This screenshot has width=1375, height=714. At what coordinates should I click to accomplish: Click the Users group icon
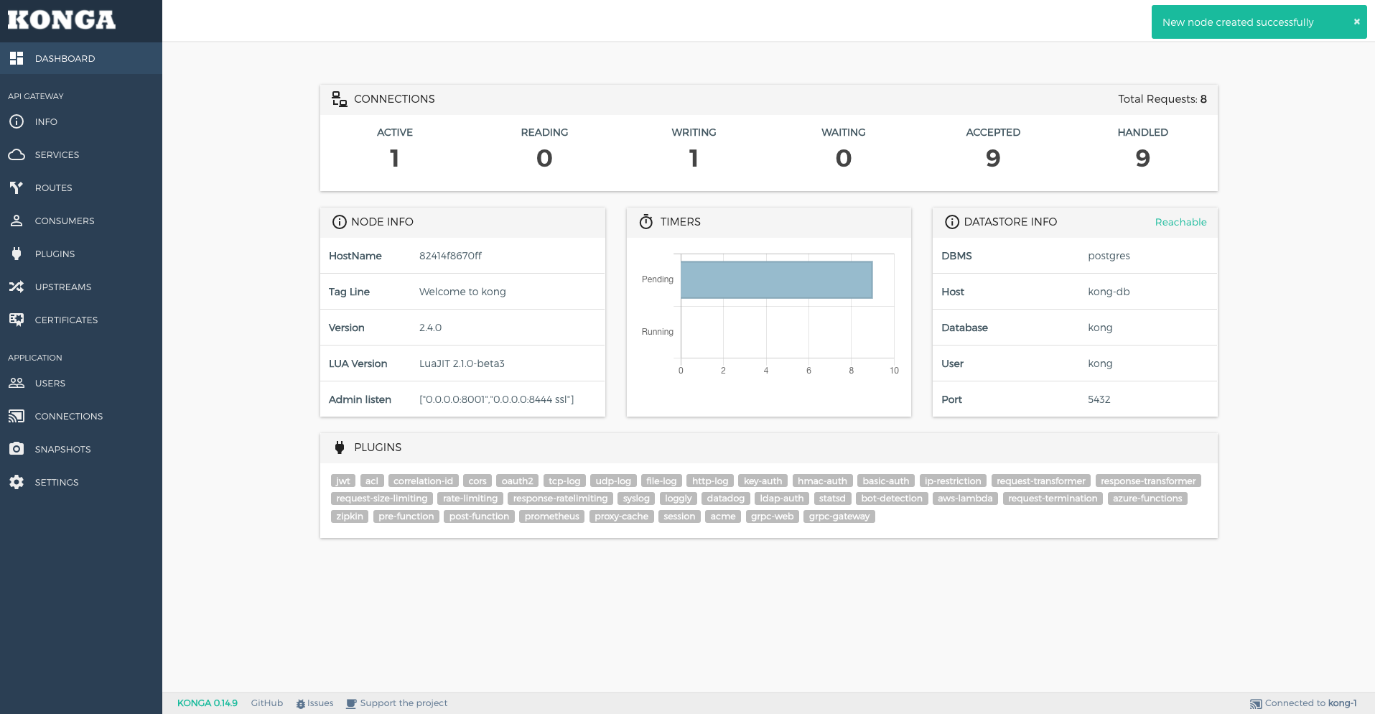[x=17, y=383]
